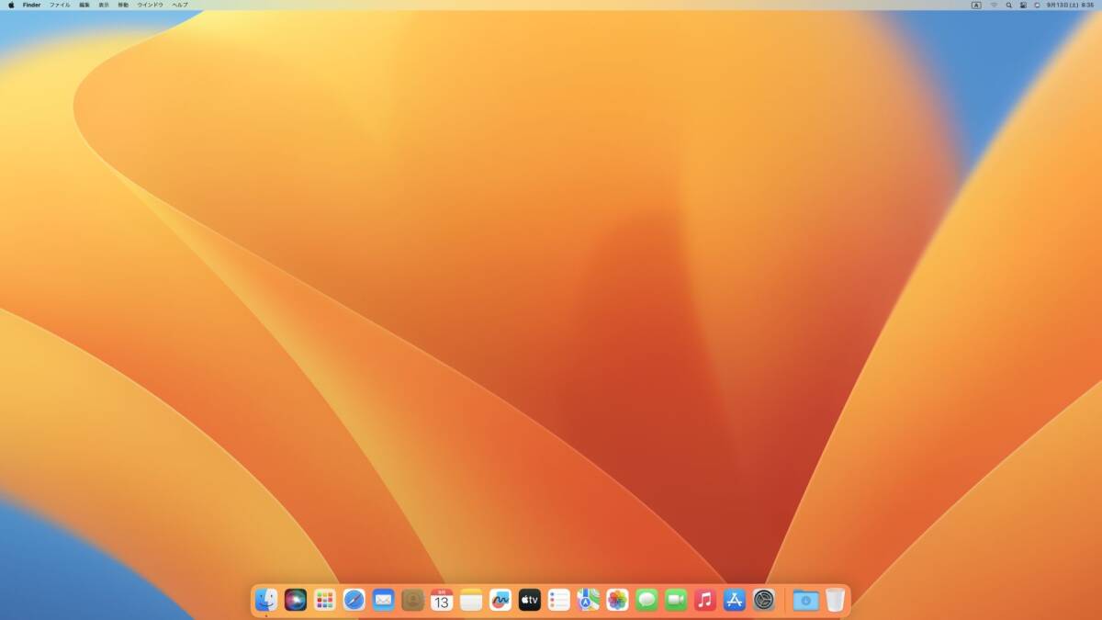Launch the Freeform app
This screenshot has height=620, width=1102.
point(500,601)
